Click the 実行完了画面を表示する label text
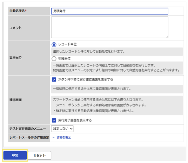This screenshot has height=163, width=188. [75, 120]
